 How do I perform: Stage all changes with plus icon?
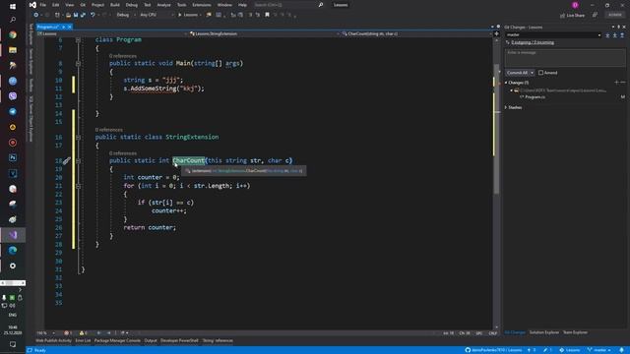tap(617, 83)
